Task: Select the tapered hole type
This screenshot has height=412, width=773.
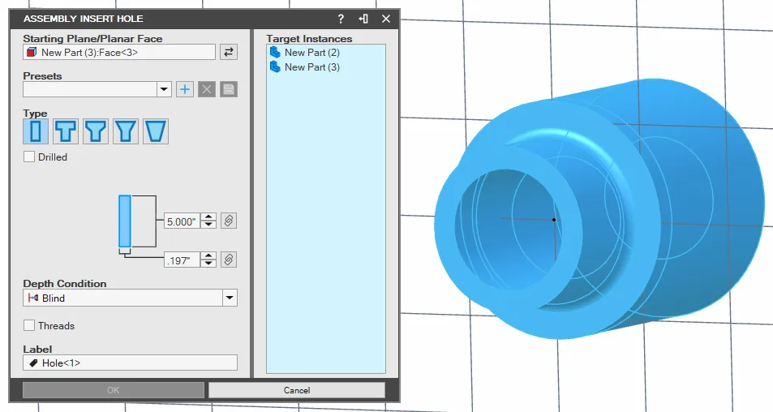Action: (156, 131)
